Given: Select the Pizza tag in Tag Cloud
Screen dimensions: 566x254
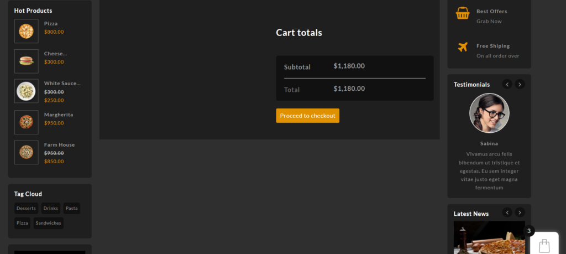Looking at the screenshot, I should tap(22, 223).
